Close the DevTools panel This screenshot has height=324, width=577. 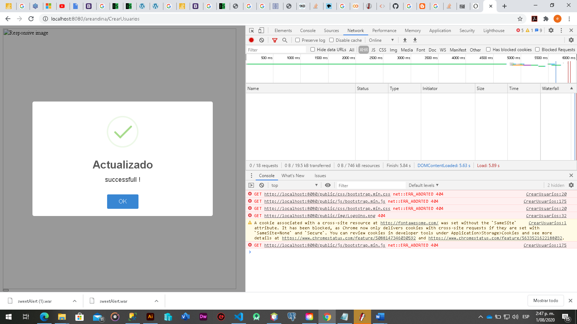571,31
